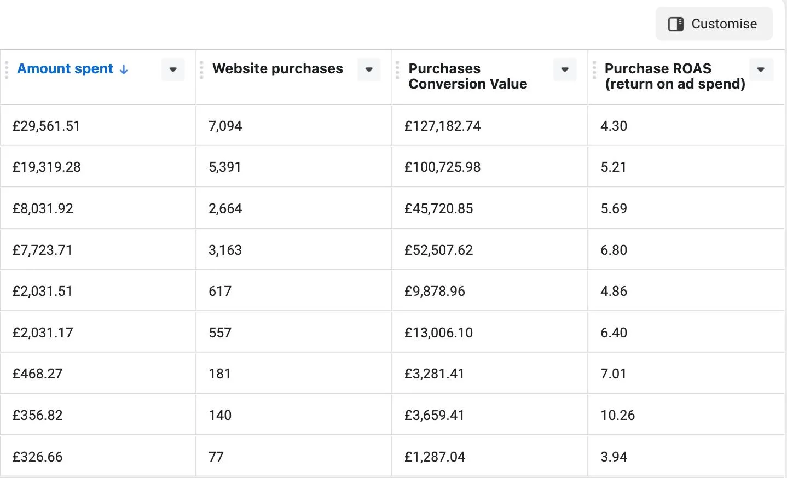The width and height of the screenshot is (787, 478).
Task: Click the 3,163 website purchases cell
Action: pos(225,250)
